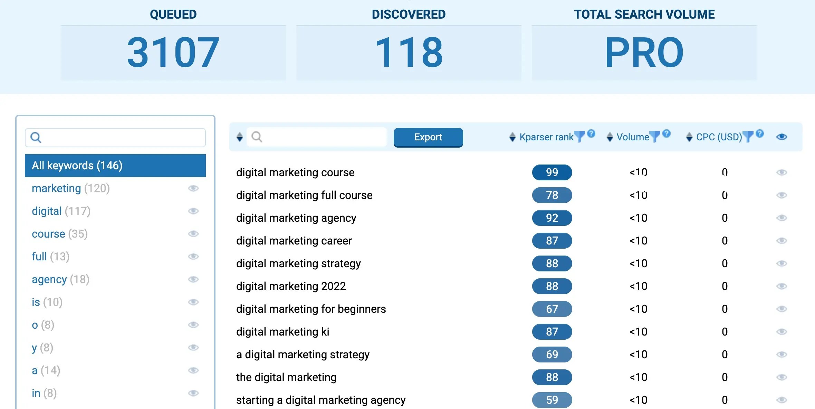The width and height of the screenshot is (815, 409).
Task: Sort results by Volume column
Action: (x=610, y=137)
